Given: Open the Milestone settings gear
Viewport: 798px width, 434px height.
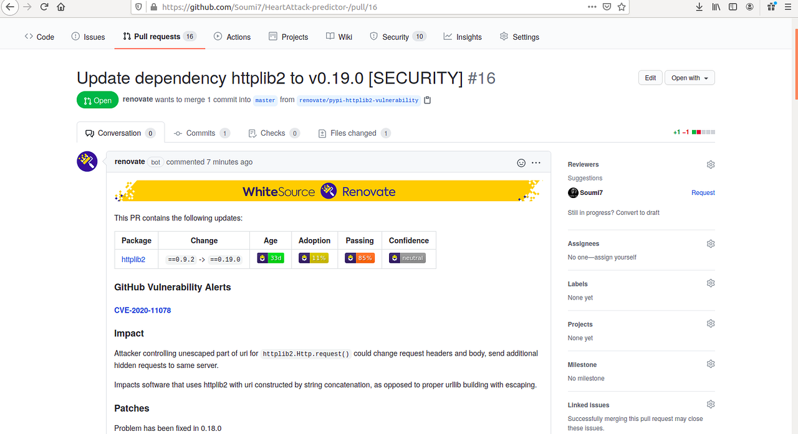Looking at the screenshot, I should pyautogui.click(x=710, y=363).
